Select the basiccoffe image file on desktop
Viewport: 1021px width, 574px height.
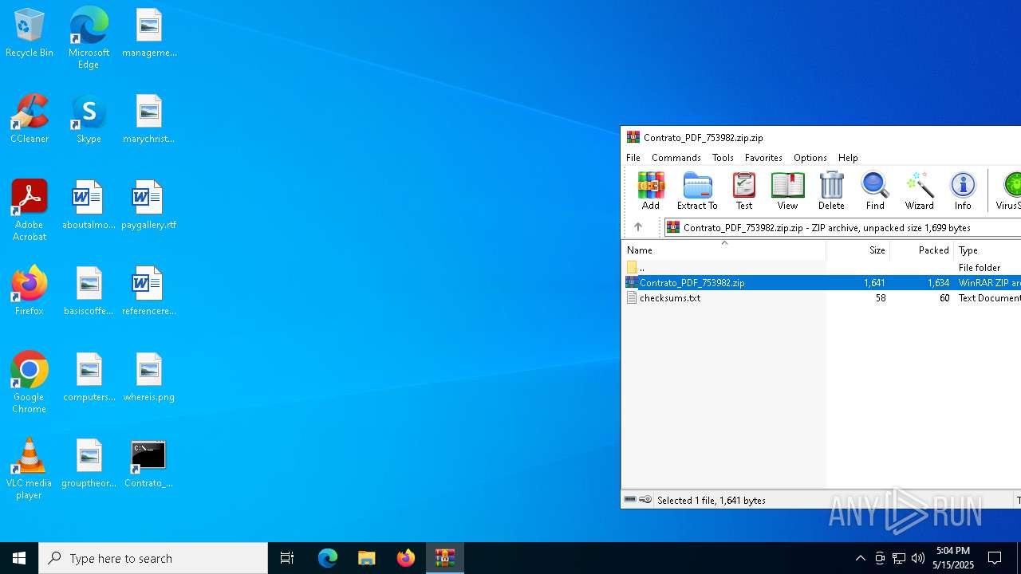point(89,291)
